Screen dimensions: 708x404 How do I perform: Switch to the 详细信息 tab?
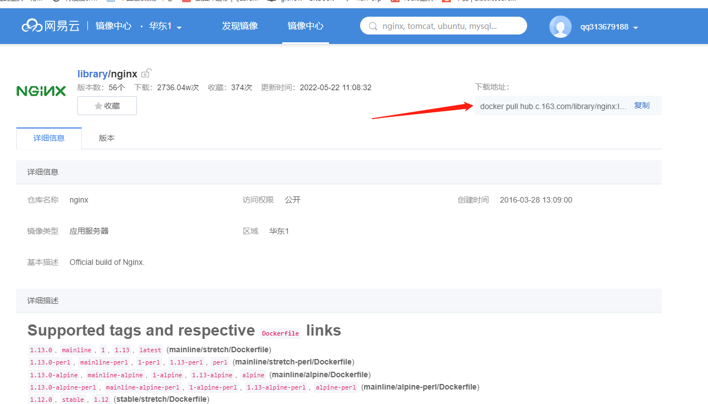click(x=49, y=138)
